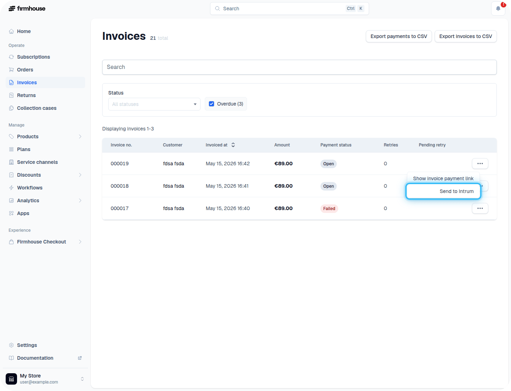Click the Products tag icon
This screenshot has width=511, height=391.
point(11,136)
